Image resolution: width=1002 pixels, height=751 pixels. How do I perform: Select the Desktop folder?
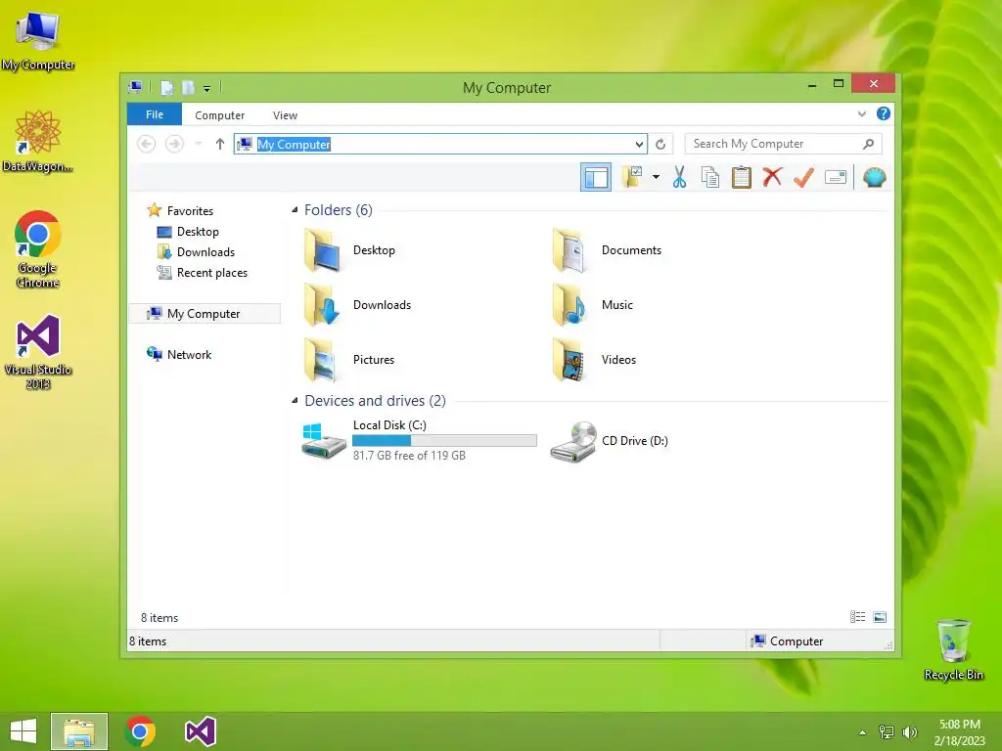point(349,250)
